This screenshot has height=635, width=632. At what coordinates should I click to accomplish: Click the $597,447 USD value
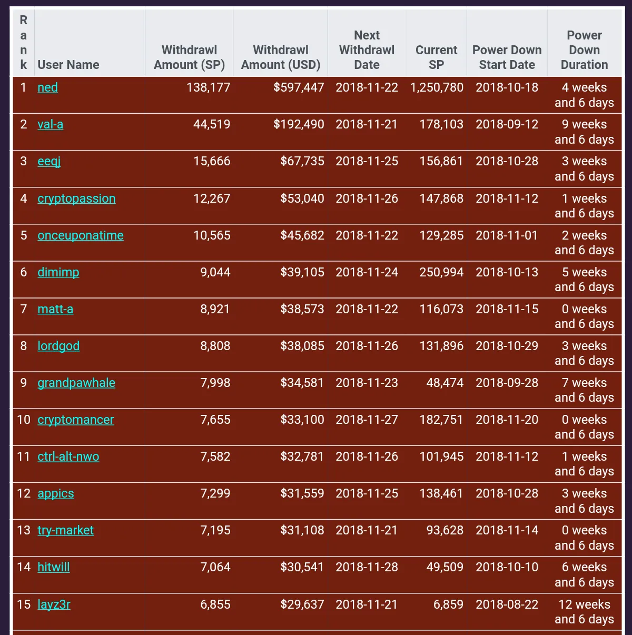[x=299, y=88]
